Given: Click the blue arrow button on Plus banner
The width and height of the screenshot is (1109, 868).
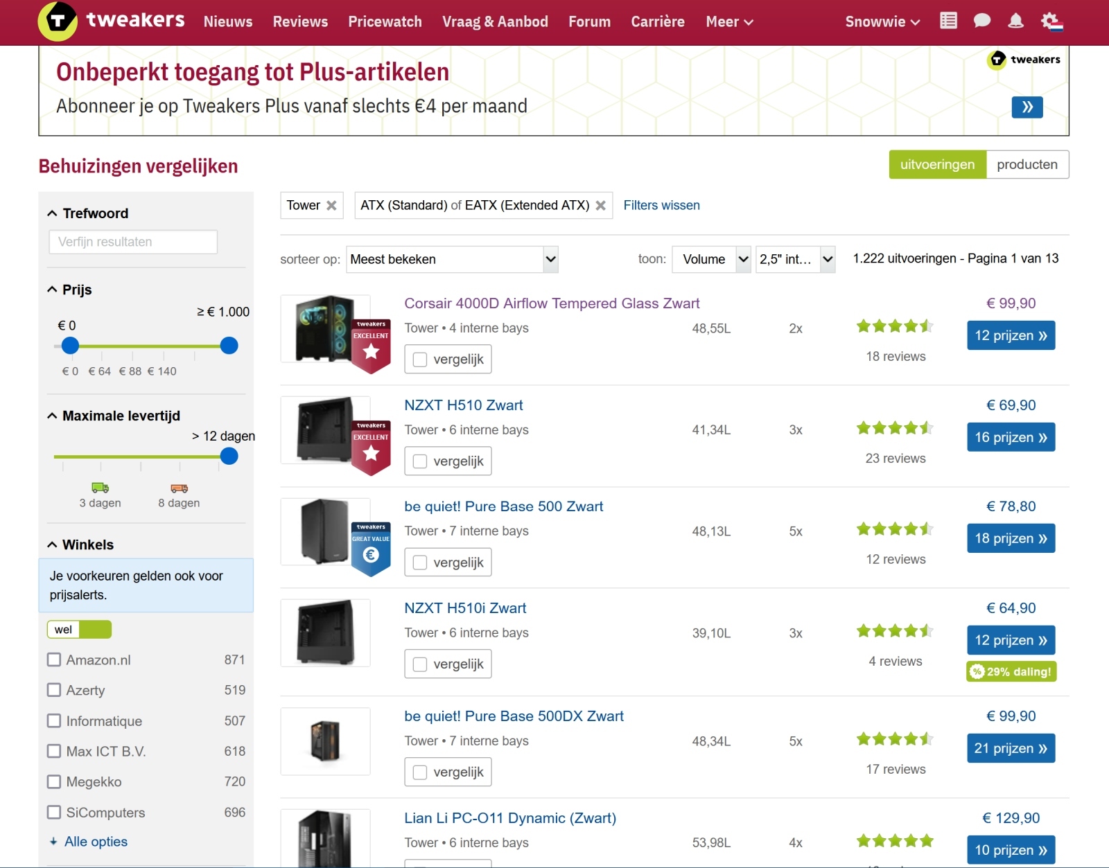Looking at the screenshot, I should click(1027, 107).
